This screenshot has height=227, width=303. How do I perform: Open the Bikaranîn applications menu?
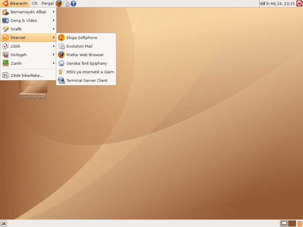click(x=15, y=3)
